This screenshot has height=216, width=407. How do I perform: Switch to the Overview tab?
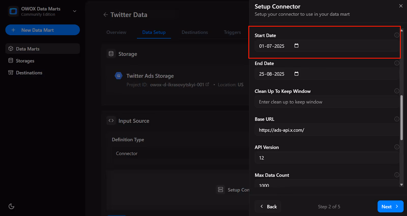coord(116,32)
